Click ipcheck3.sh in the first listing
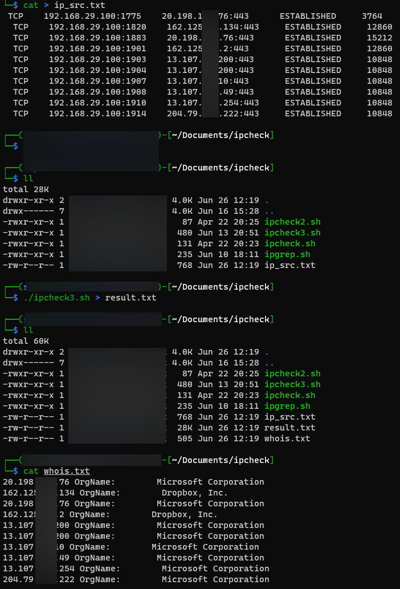Image resolution: width=400 pixels, height=589 pixels. [292, 233]
